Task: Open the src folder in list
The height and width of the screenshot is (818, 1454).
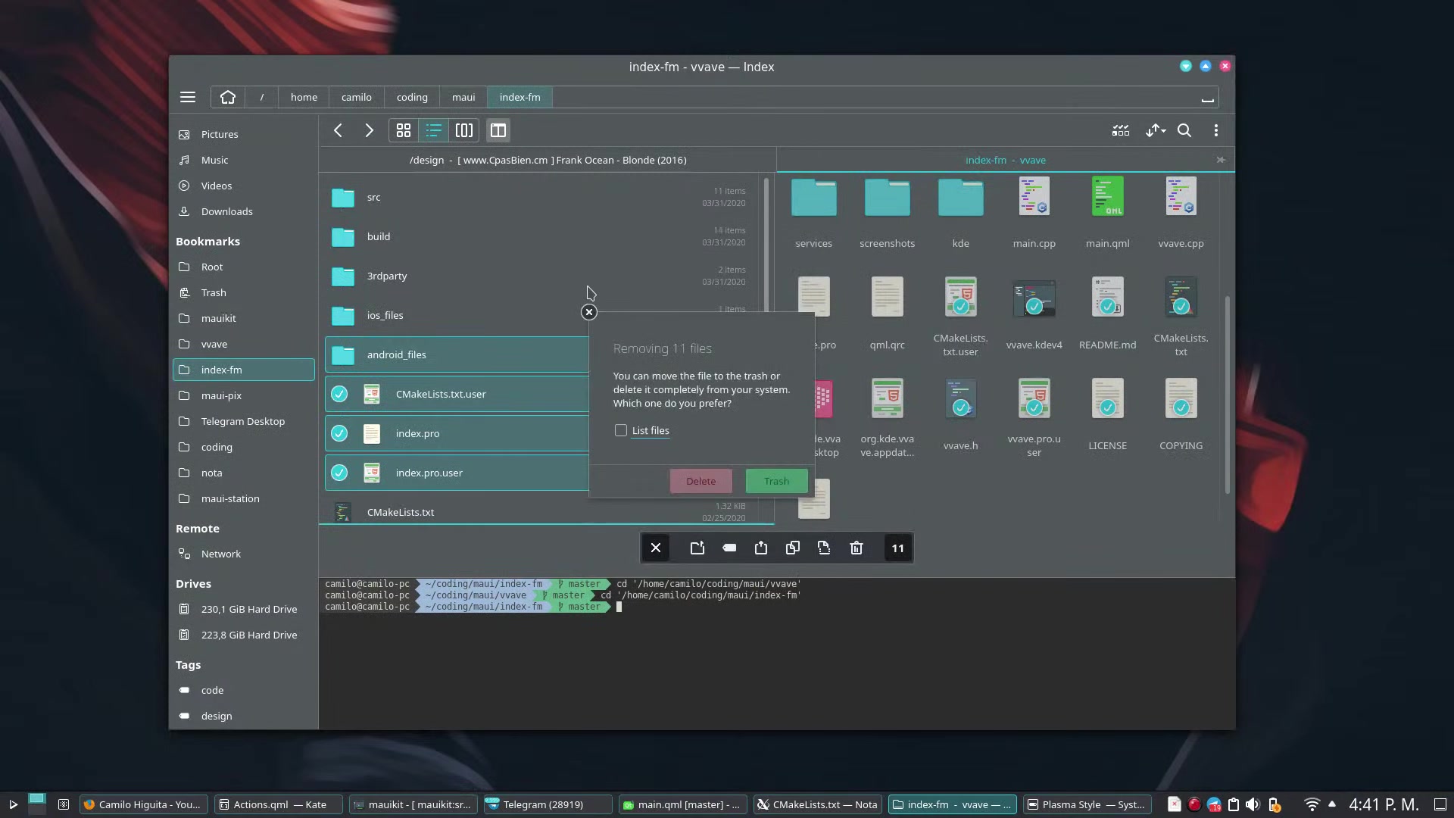Action: (x=541, y=197)
